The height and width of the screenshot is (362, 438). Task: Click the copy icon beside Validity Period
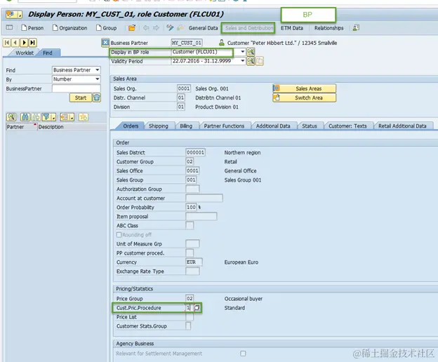pyautogui.click(x=260, y=61)
